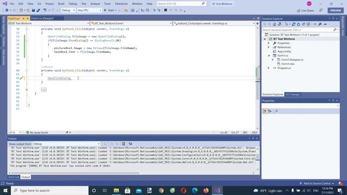
Task: Click Sync with Active Document icon
Action: click(294, 24)
